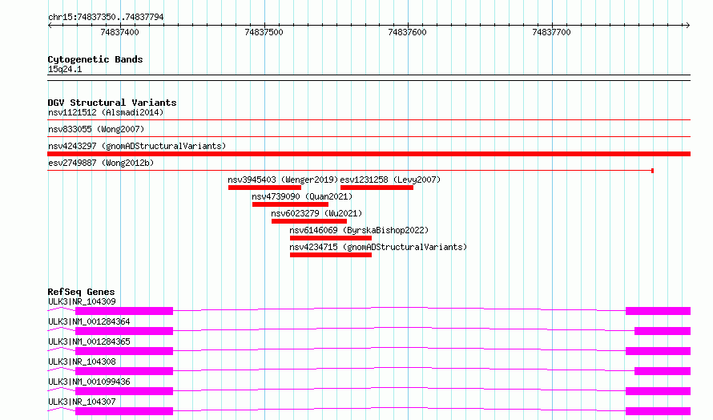
Task: Select the ULK3|NM_001284365 transcript label
Action: [89, 341]
